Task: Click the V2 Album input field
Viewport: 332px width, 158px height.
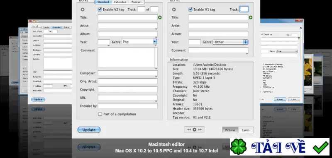Action: click(x=127, y=34)
